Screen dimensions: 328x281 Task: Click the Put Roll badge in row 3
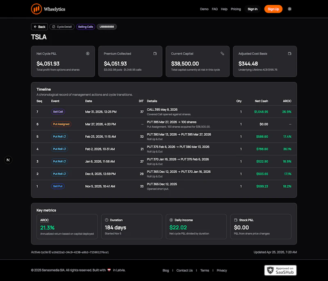click(59, 162)
